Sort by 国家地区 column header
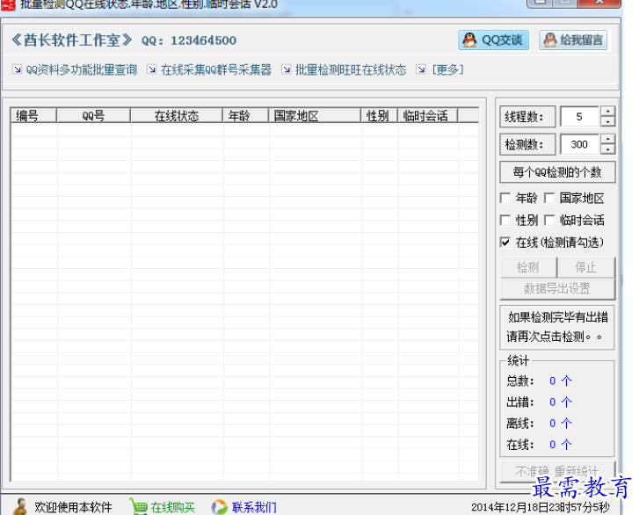 (x=314, y=116)
